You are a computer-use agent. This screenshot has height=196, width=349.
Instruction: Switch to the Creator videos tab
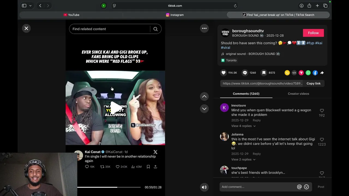pos(299,94)
